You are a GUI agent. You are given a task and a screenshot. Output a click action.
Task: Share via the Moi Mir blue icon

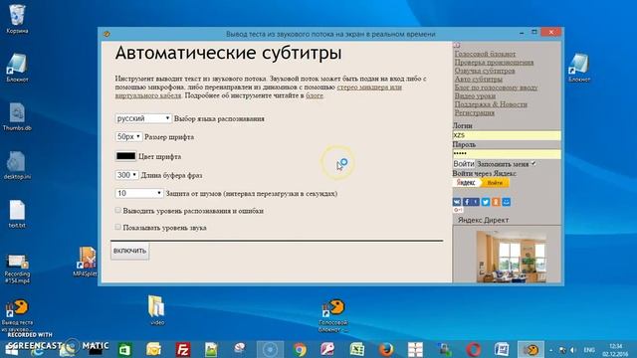[x=507, y=202]
